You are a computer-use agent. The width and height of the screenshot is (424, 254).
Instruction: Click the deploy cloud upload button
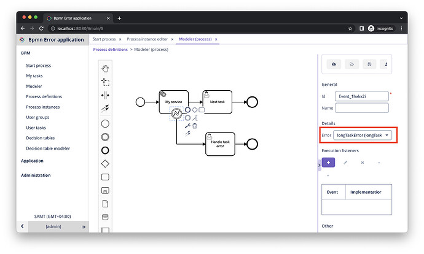(x=334, y=64)
